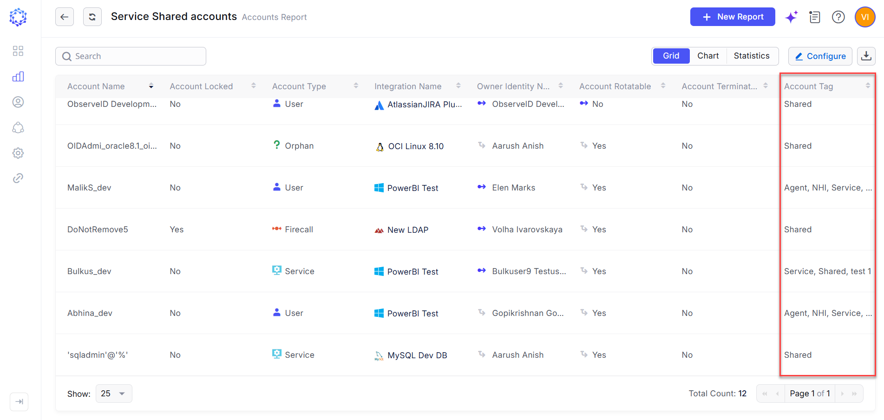Click the ObserveID logo icon

[x=18, y=17]
